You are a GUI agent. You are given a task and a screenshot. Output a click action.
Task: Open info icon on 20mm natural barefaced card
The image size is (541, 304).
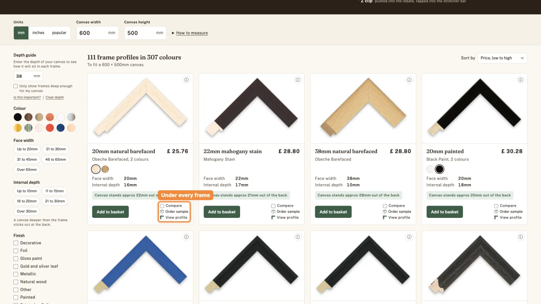coord(186,80)
